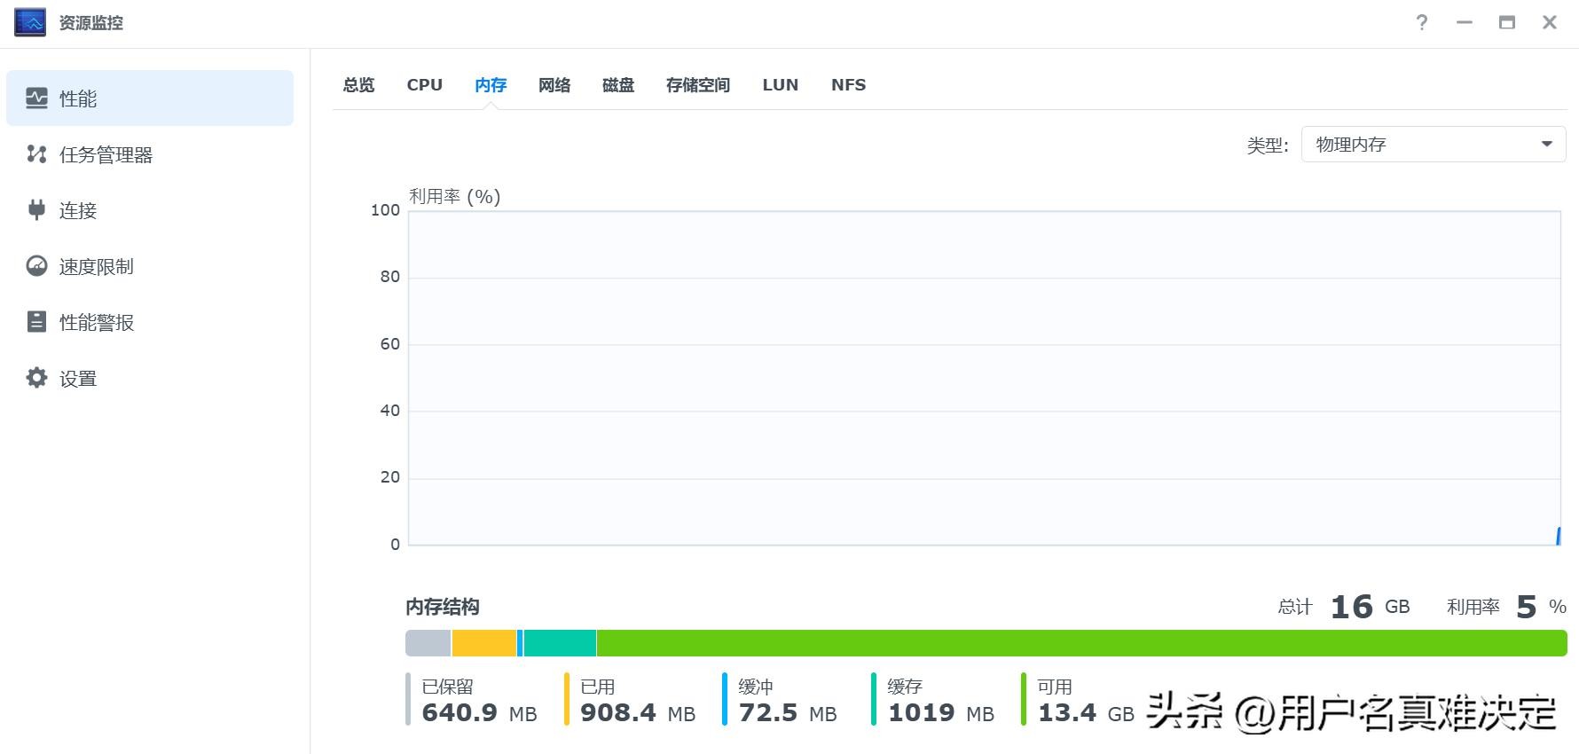Click the Performance waveform icon in sidebar
1579x754 pixels.
pyautogui.click(x=36, y=98)
